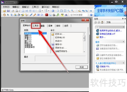This screenshot has width=127, height=92.
Task: Collapse the 操作 section in task pane
Action: pos(123,42)
